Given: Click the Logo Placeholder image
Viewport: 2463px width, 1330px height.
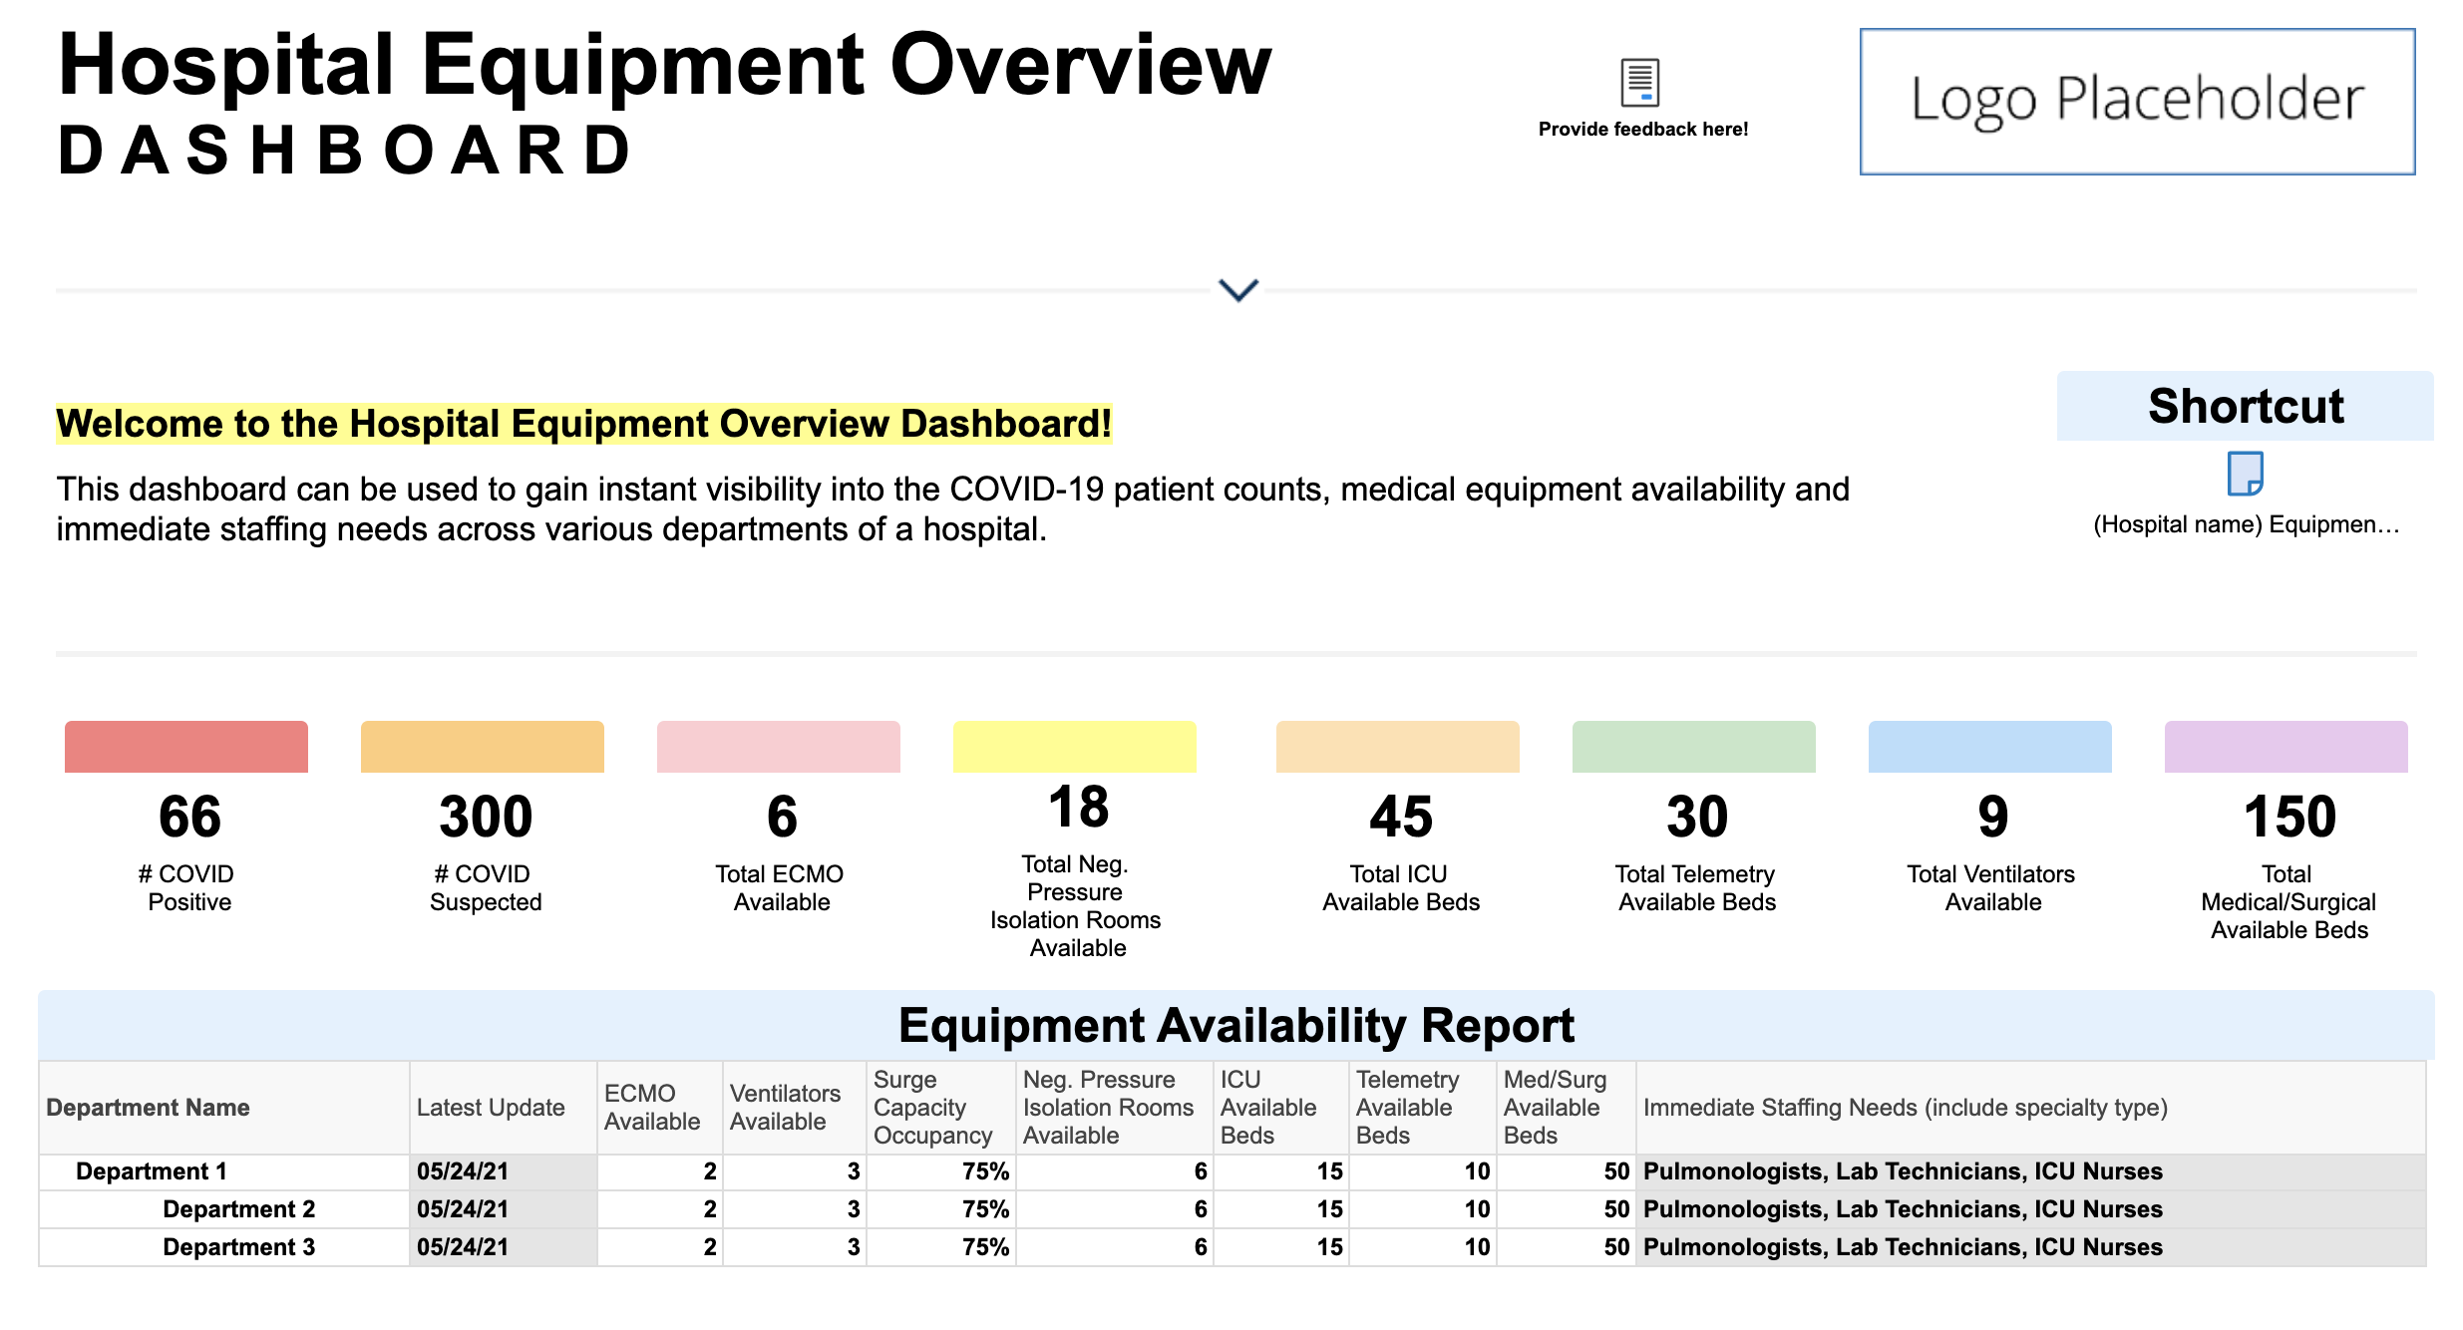Looking at the screenshot, I should [x=2137, y=102].
